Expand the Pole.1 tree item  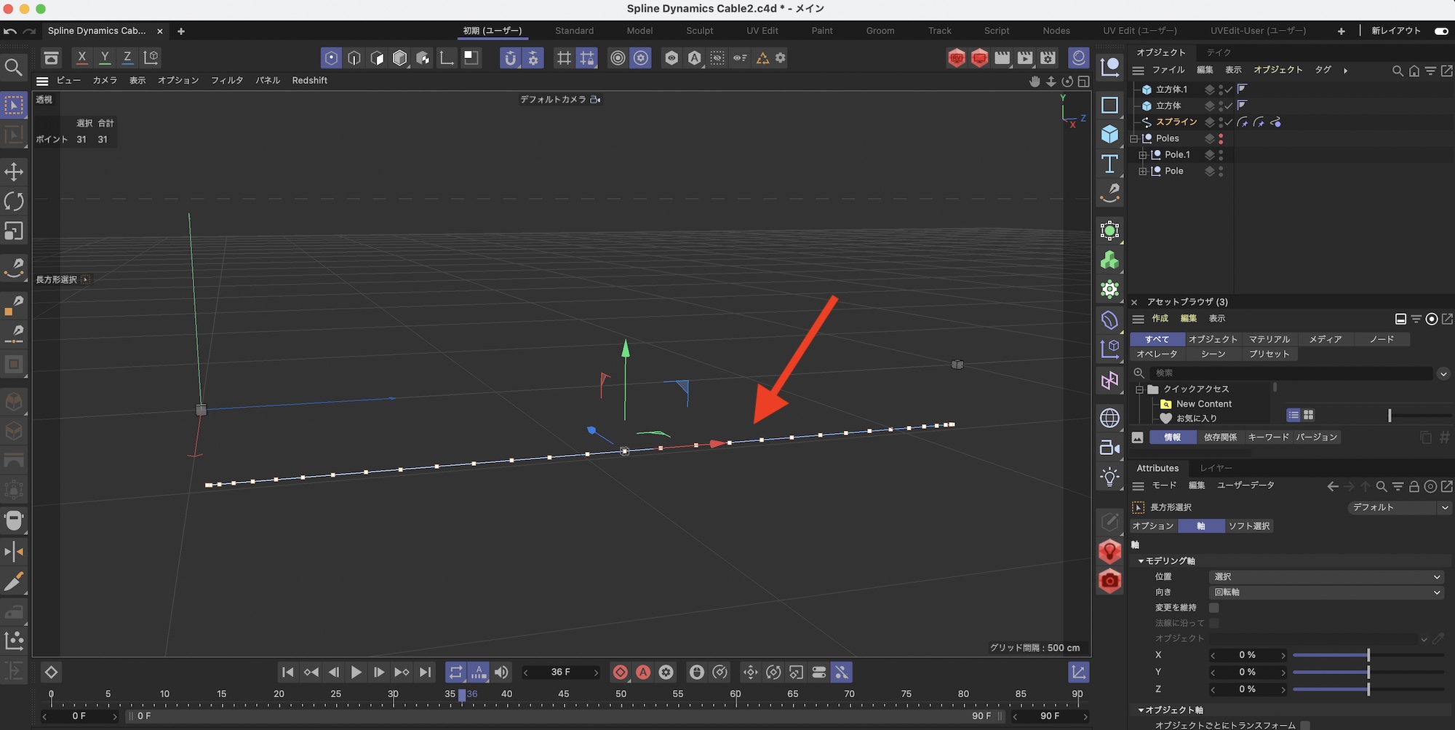1142,155
